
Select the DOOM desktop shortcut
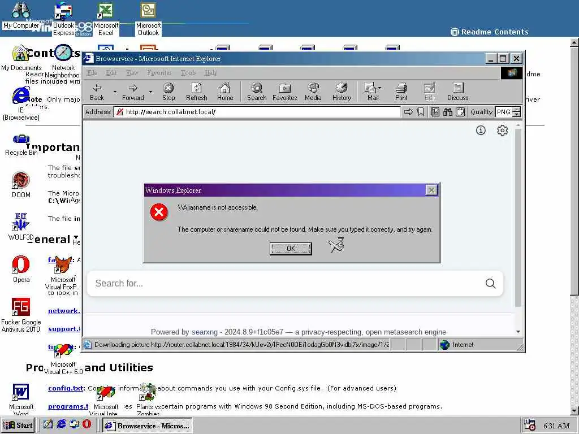[21, 185]
